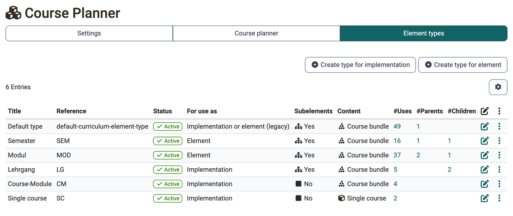
Task: Click subelements tree icon in Semester row
Action: 298,141
